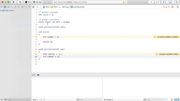The height and width of the screenshot is (101, 180).
Task: Jump to next issue
Action: pyautogui.click(x=169, y=7)
